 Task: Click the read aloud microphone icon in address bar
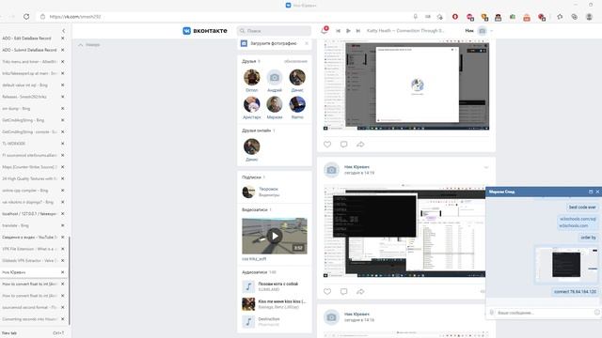[x=416, y=17]
